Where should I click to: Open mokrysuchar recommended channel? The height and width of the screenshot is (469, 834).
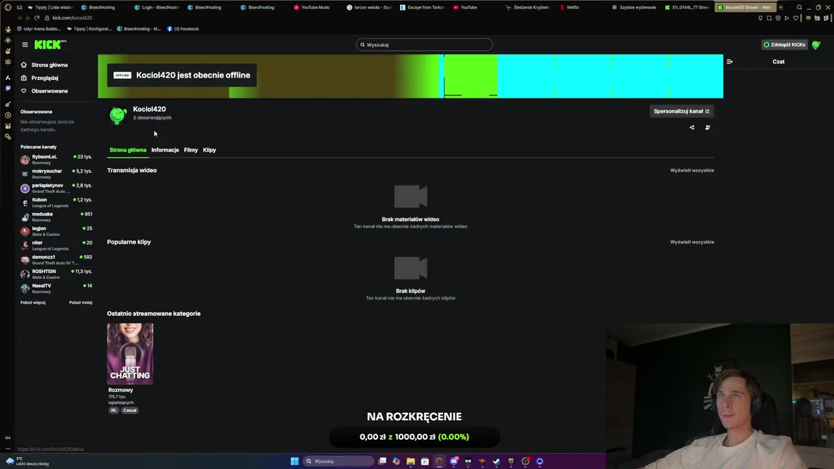point(56,174)
